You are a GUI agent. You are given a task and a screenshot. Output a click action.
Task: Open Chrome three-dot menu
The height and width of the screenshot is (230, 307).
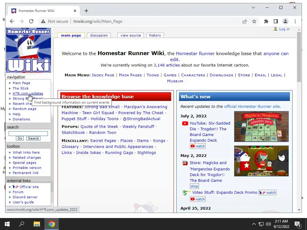295,21
